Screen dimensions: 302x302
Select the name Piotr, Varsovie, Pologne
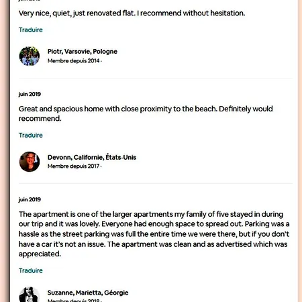83,52
